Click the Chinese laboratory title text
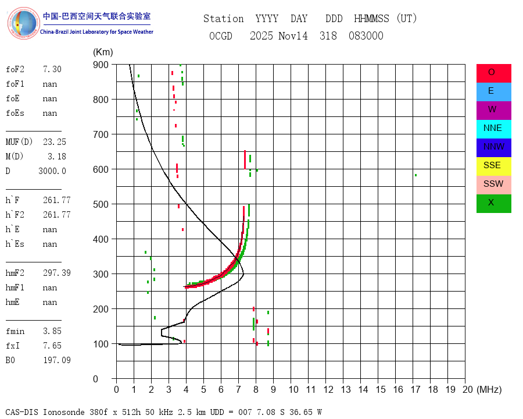The width and height of the screenshot is (523, 419). [x=96, y=16]
